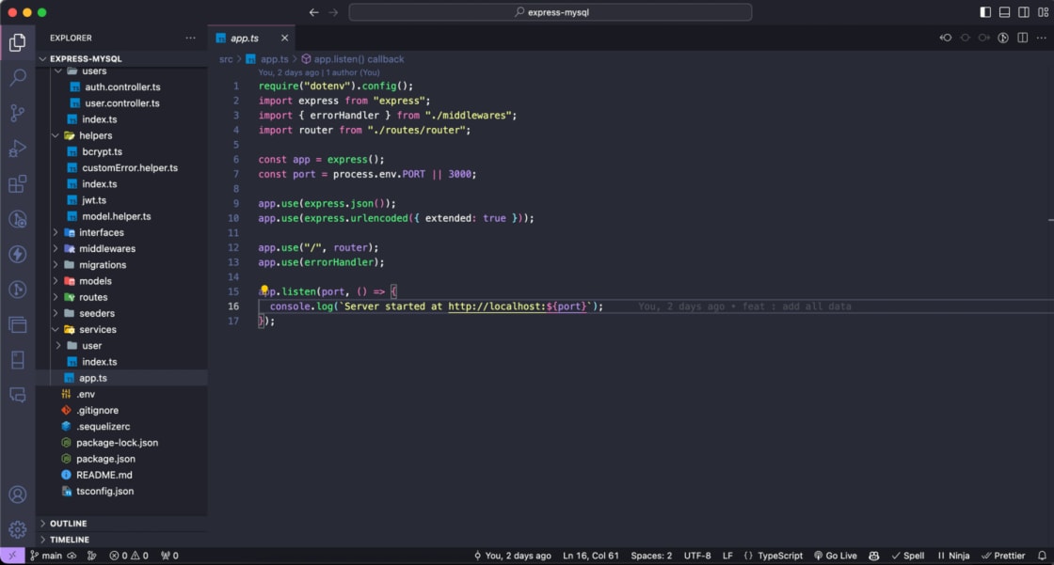Open notifications bell in status bar
Image resolution: width=1054 pixels, height=565 pixels.
1042,556
